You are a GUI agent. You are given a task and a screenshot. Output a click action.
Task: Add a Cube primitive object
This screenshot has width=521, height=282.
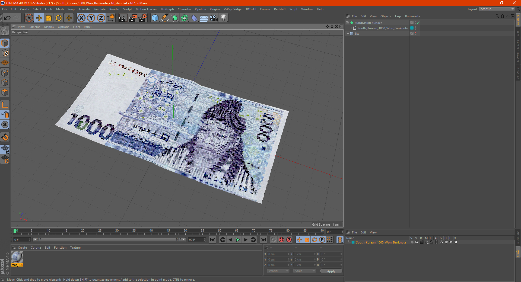[155, 18]
